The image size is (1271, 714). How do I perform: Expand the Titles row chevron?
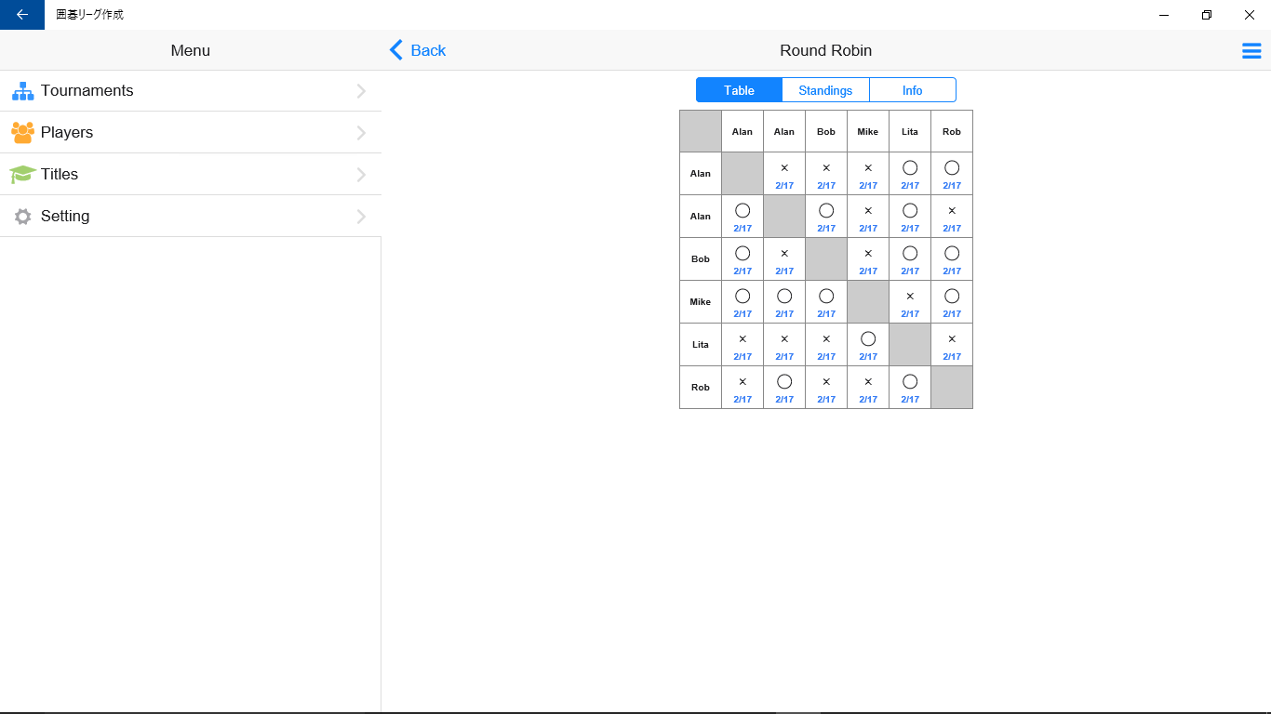(361, 175)
